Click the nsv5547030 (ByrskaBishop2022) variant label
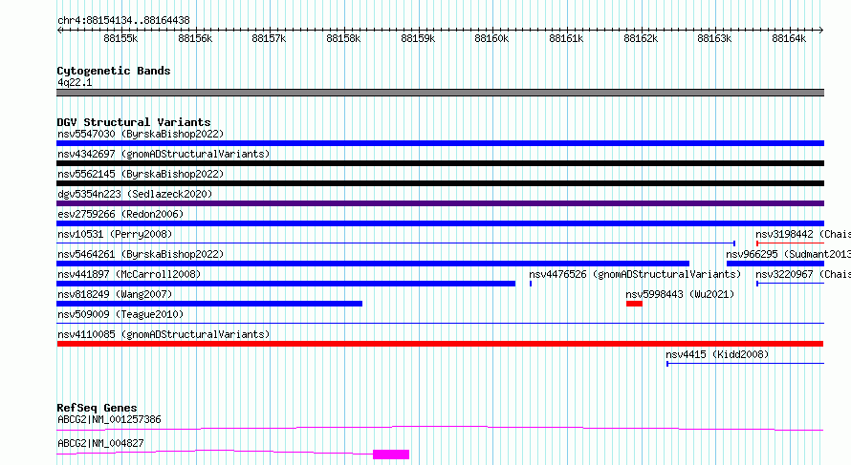This screenshot has width=851, height=465. (x=141, y=134)
